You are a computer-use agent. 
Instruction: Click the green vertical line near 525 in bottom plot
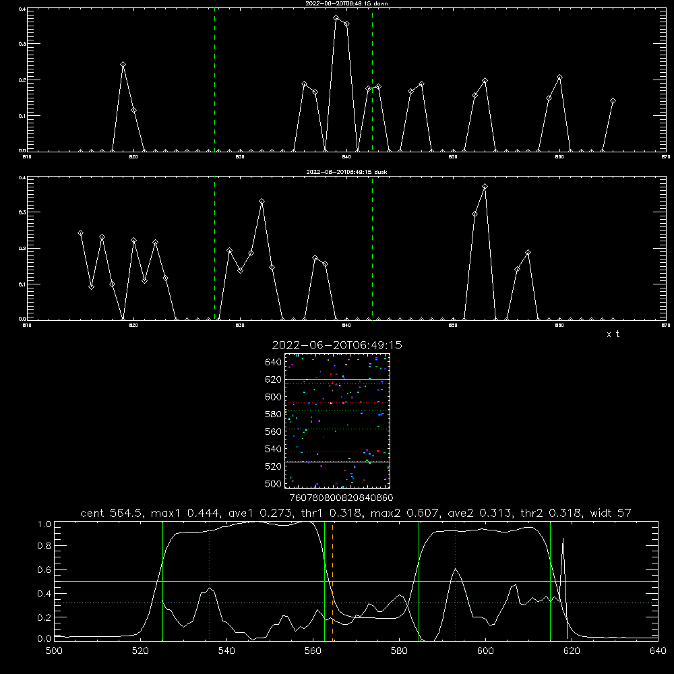point(162,580)
